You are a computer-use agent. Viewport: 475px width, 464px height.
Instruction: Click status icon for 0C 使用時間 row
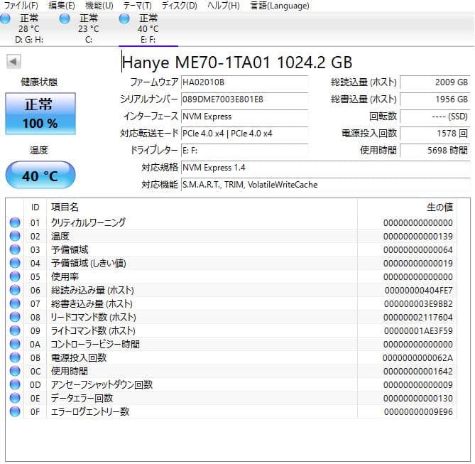15,371
